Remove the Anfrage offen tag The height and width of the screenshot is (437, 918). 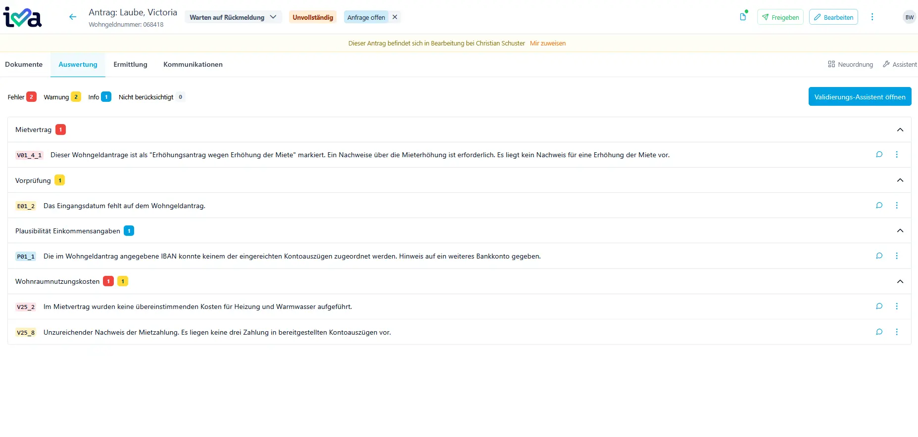click(395, 17)
